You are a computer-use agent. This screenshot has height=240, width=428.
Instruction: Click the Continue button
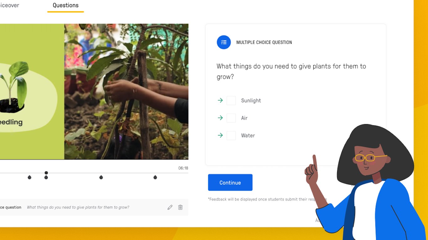click(x=230, y=182)
